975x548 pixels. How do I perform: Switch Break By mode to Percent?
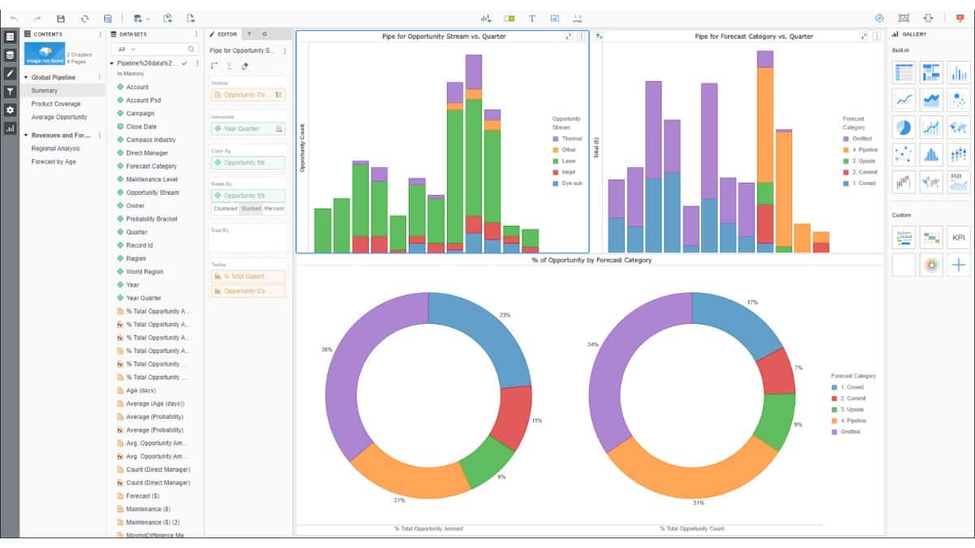coord(274,209)
